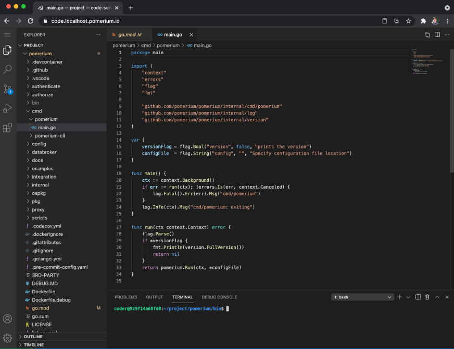Open go.mod in the file tree
Image resolution: width=454 pixels, height=349 pixels.
tap(61, 308)
